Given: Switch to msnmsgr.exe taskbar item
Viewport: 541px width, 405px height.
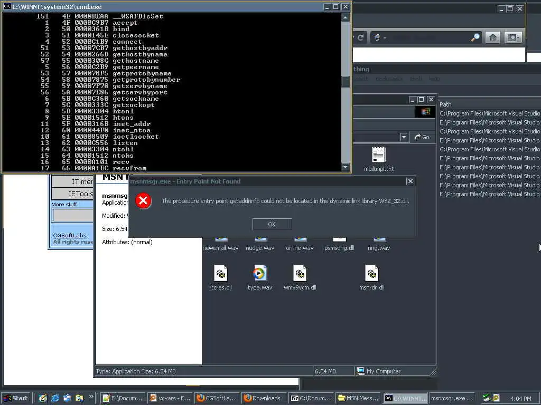Looking at the screenshot, I should (x=452, y=398).
